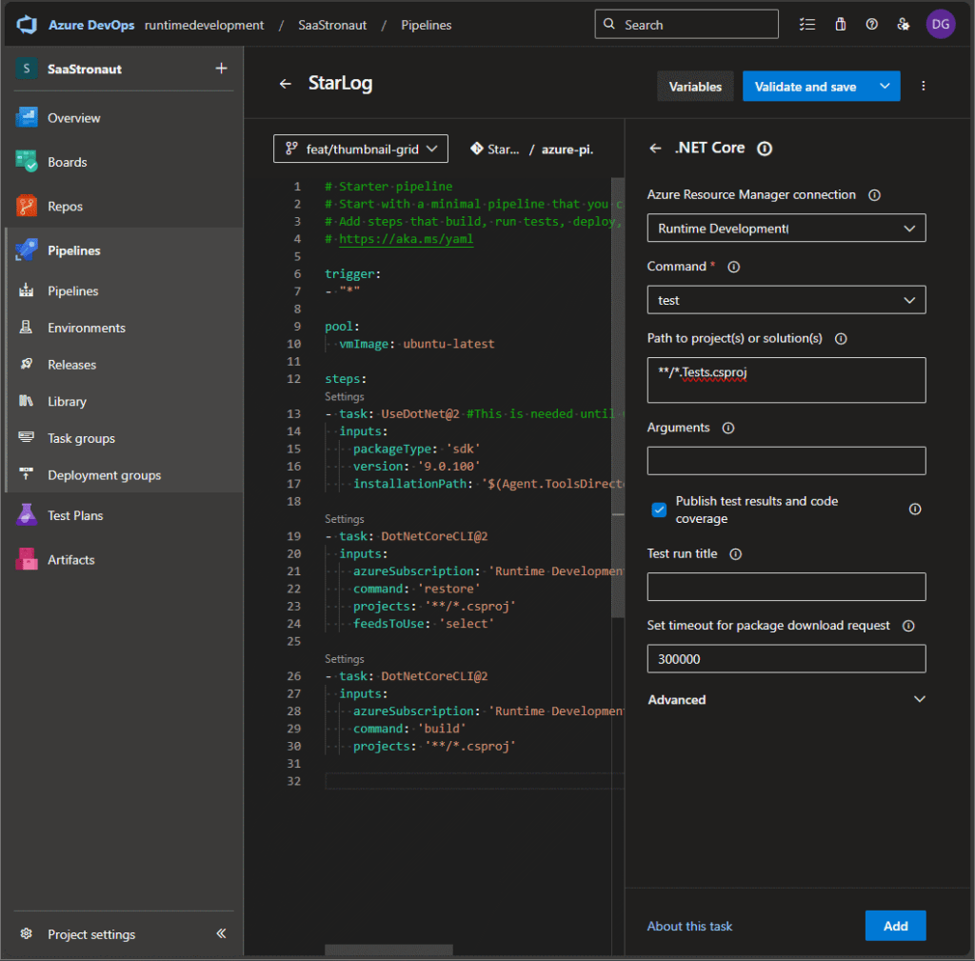Open the Boards icon in sidebar
Image resolution: width=975 pixels, height=961 pixels.
coord(27,162)
